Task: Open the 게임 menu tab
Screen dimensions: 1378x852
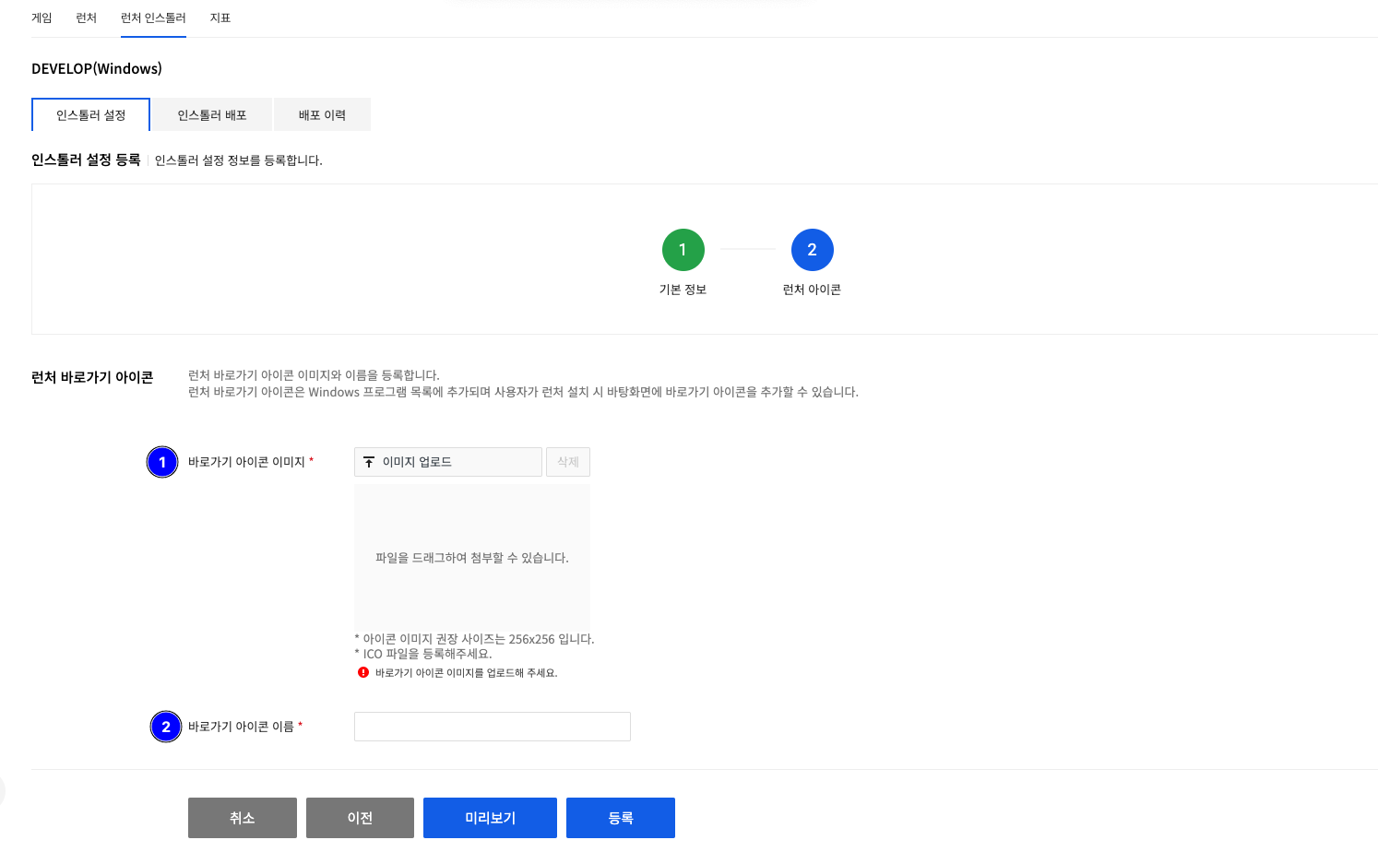Action: coord(42,18)
